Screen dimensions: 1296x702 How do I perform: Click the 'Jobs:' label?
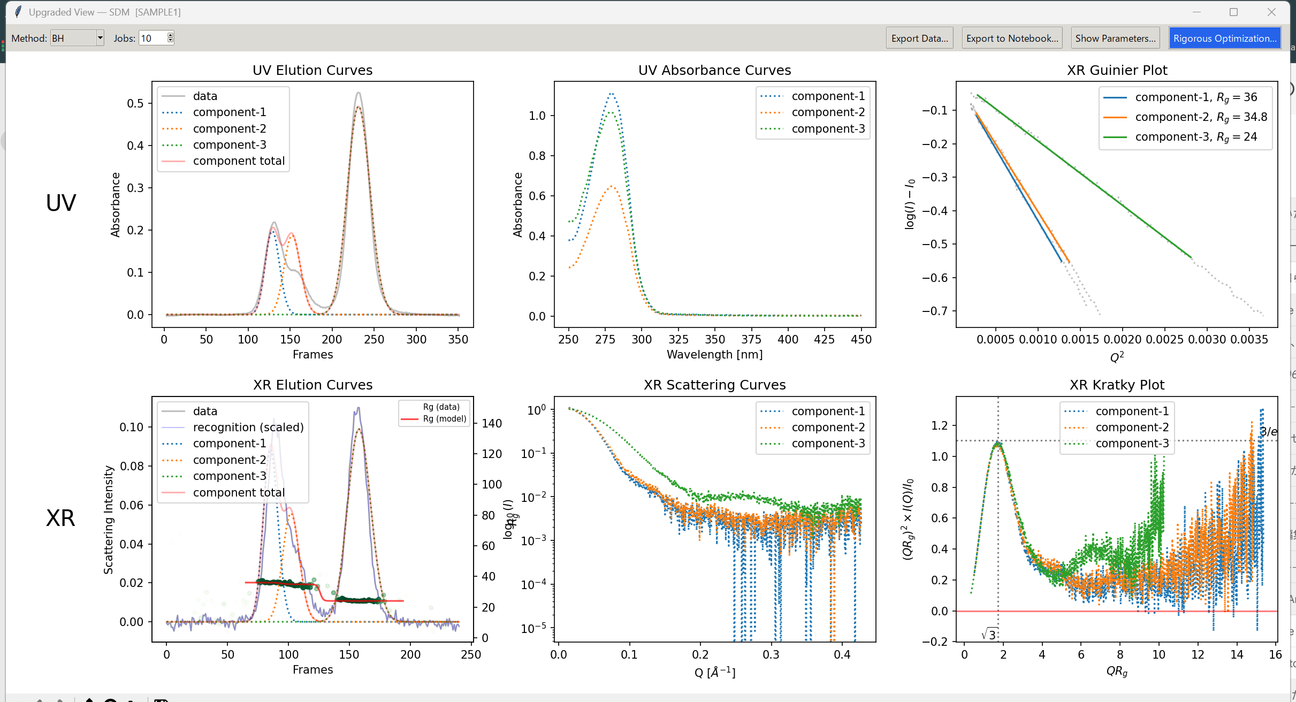click(x=124, y=38)
